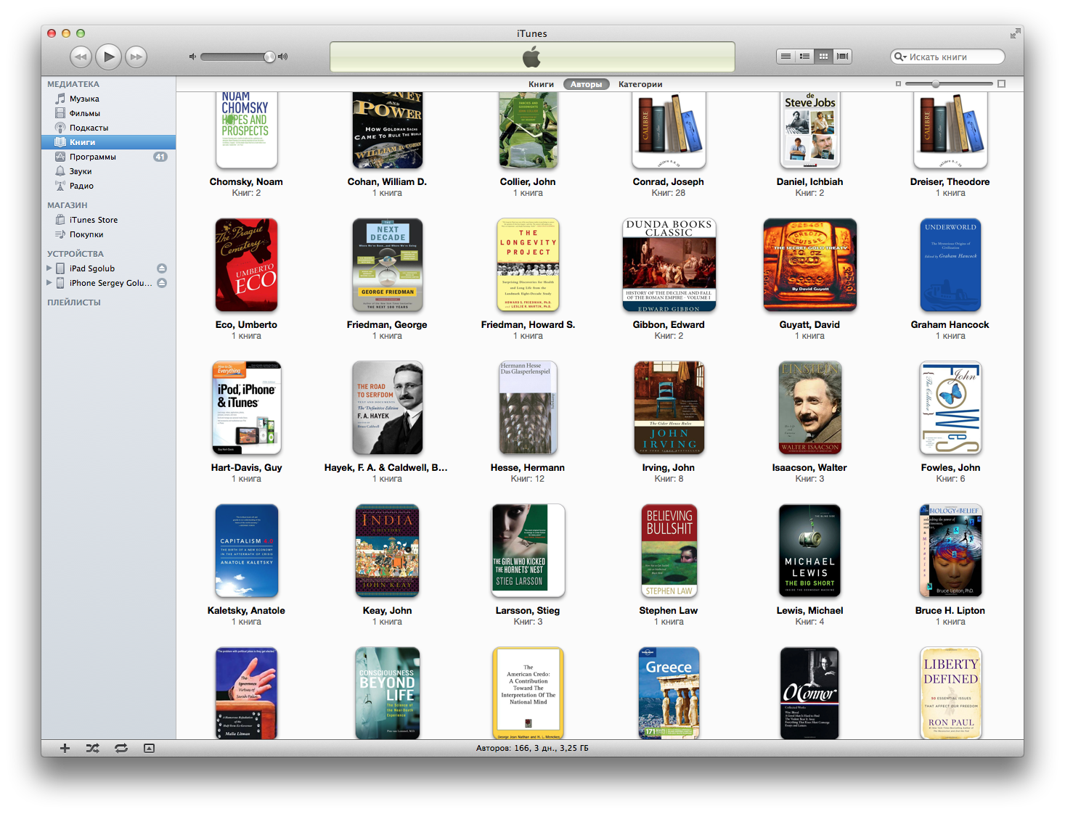This screenshot has height=814, width=1065.
Task: Select the Авторы tab
Action: pos(586,84)
